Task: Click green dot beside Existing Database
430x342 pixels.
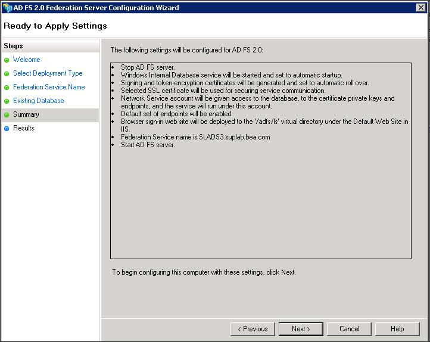Action: coord(7,101)
